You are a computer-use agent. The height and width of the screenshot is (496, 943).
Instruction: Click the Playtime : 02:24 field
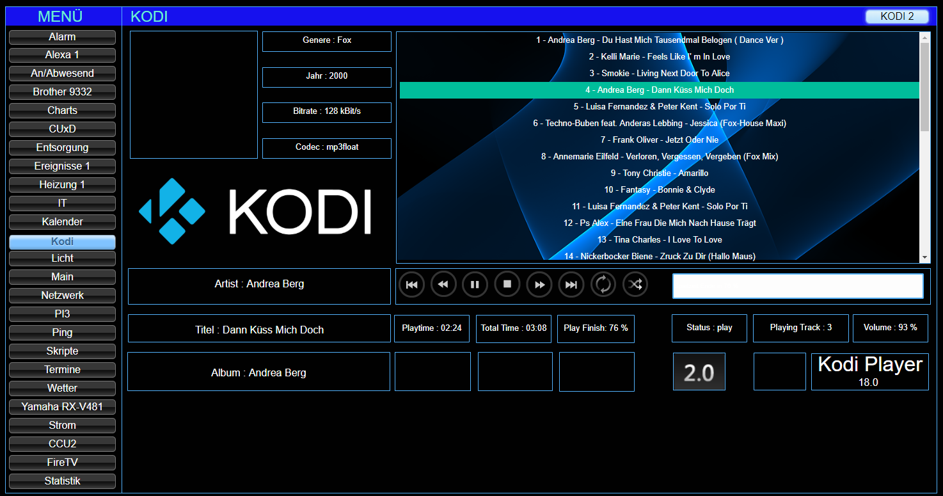click(432, 329)
